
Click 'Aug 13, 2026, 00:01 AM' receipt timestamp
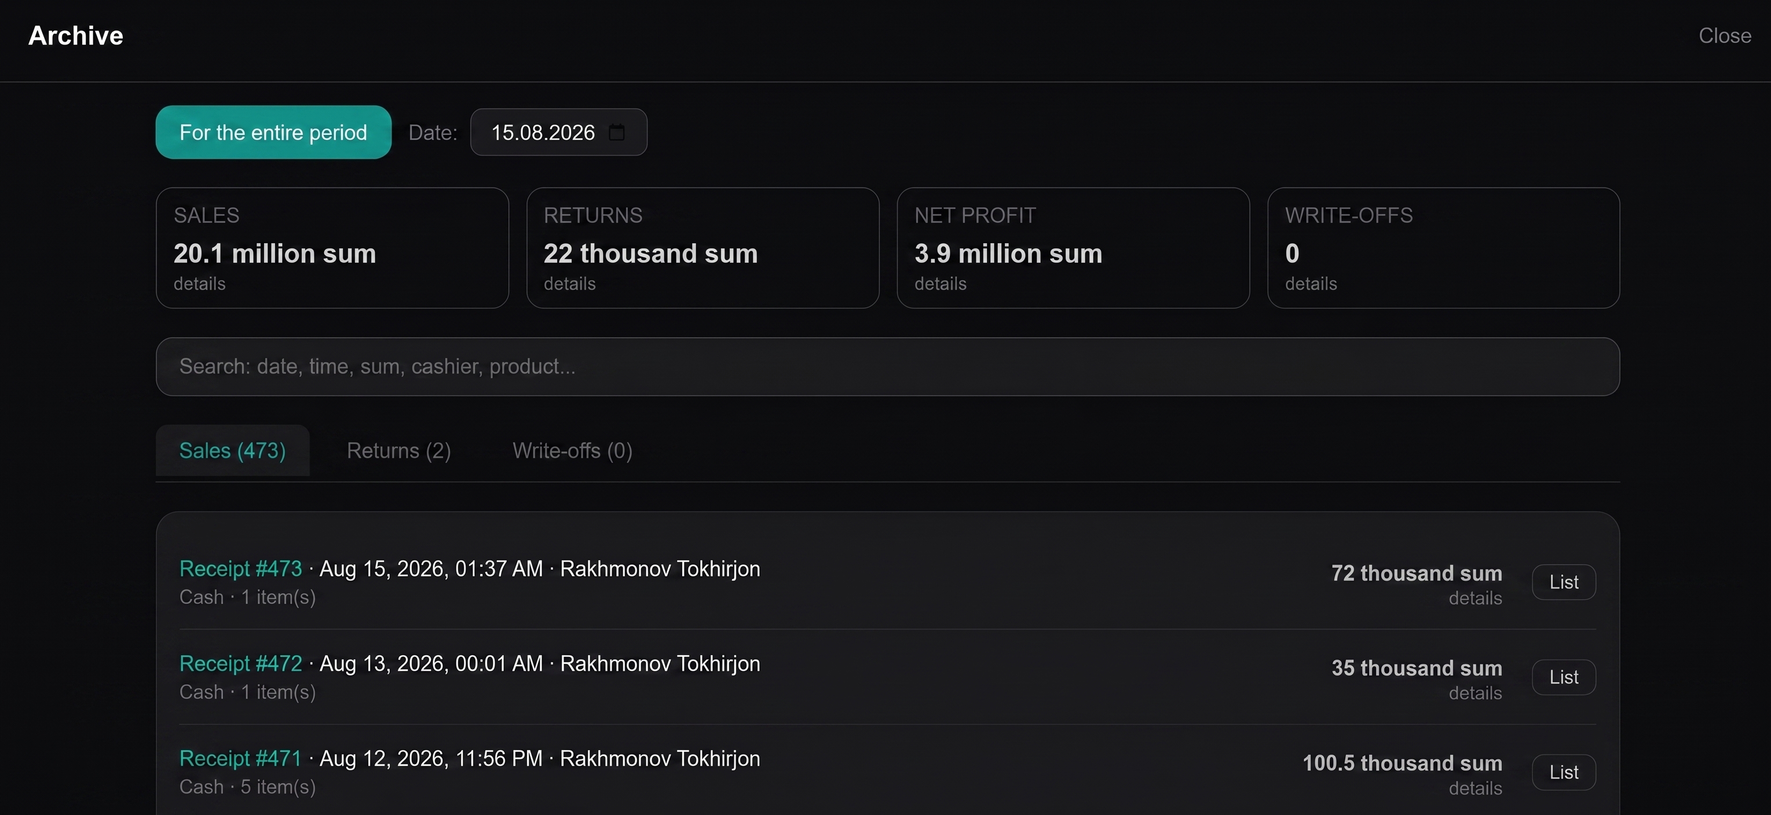coord(431,664)
